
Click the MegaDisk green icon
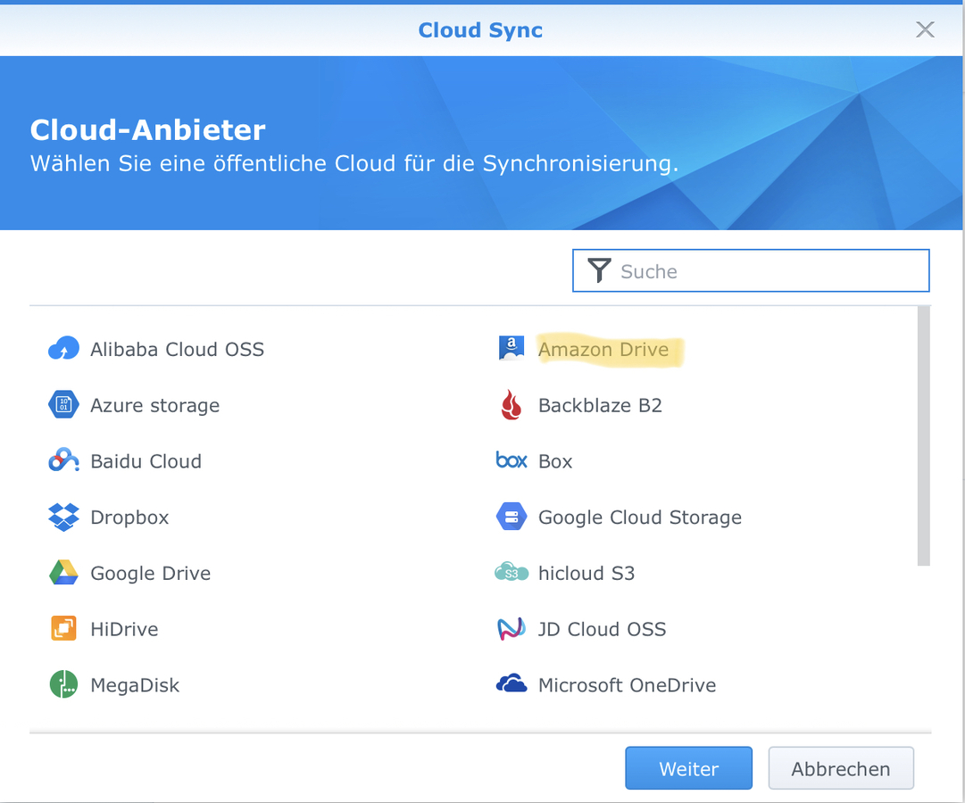(63, 685)
